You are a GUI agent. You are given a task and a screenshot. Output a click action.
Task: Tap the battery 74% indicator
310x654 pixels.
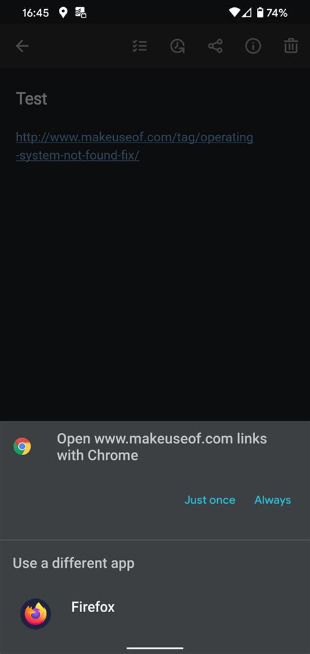click(271, 13)
